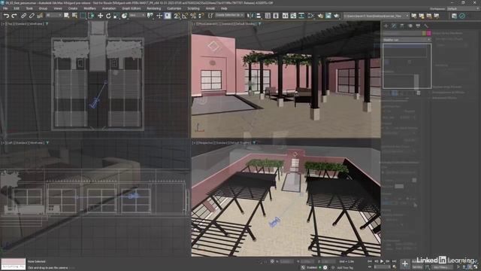Open the Help menu
Image resolution: width=481 pixels, height=271 pixels.
point(224,8)
